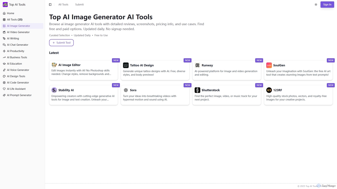Click the Home house icon in sidebar
Screen dimensions: 337x189
tap(4, 13)
